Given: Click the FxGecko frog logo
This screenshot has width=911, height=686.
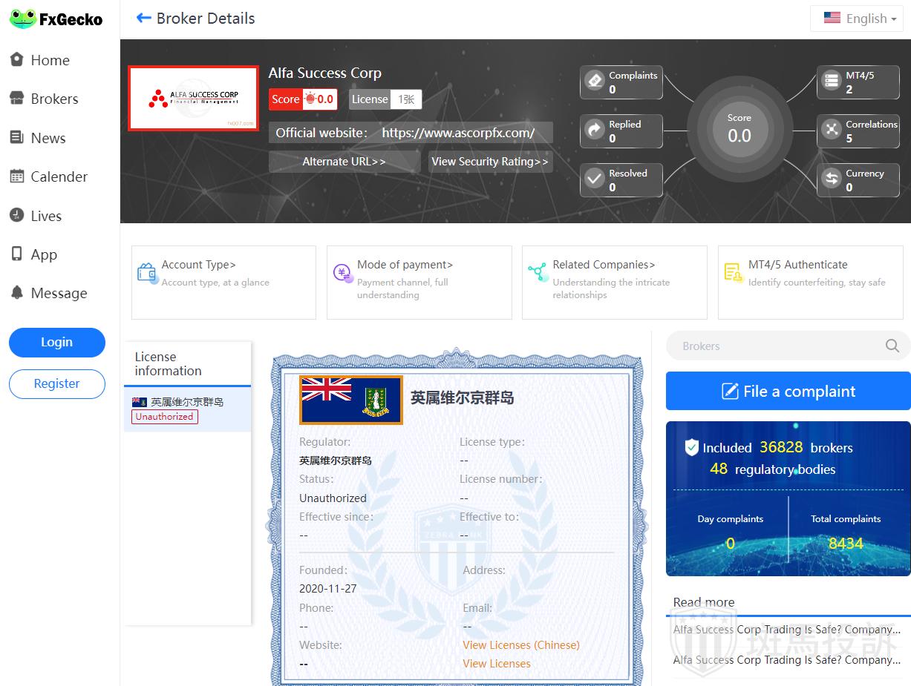Looking at the screenshot, I should 22,19.
